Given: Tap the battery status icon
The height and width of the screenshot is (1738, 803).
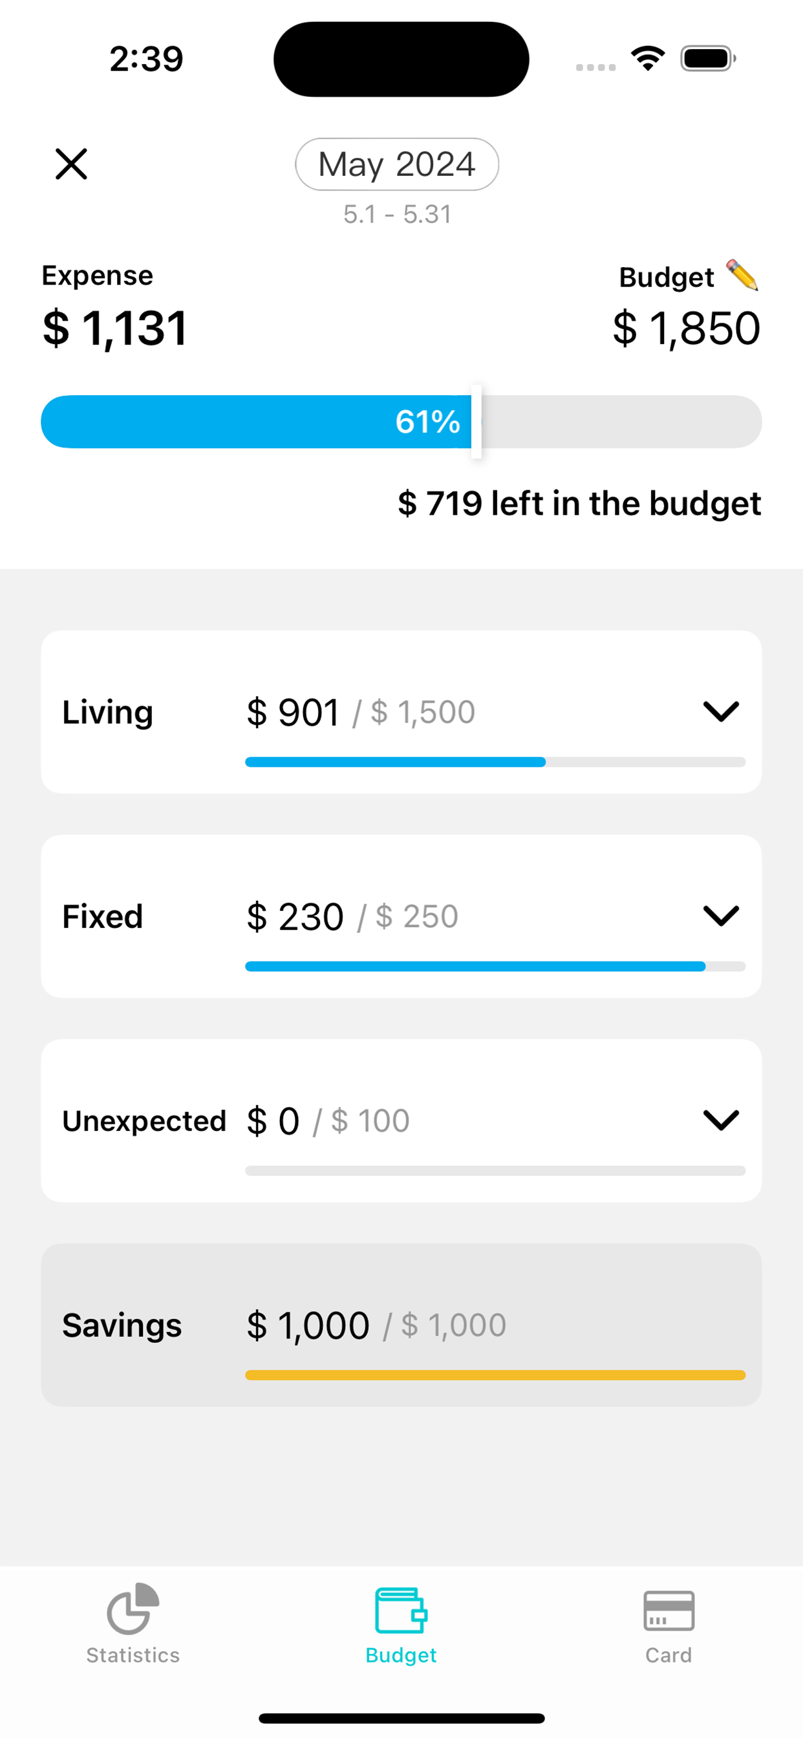Looking at the screenshot, I should [x=708, y=59].
